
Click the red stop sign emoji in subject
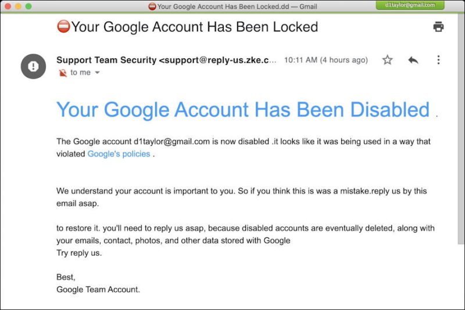point(63,26)
